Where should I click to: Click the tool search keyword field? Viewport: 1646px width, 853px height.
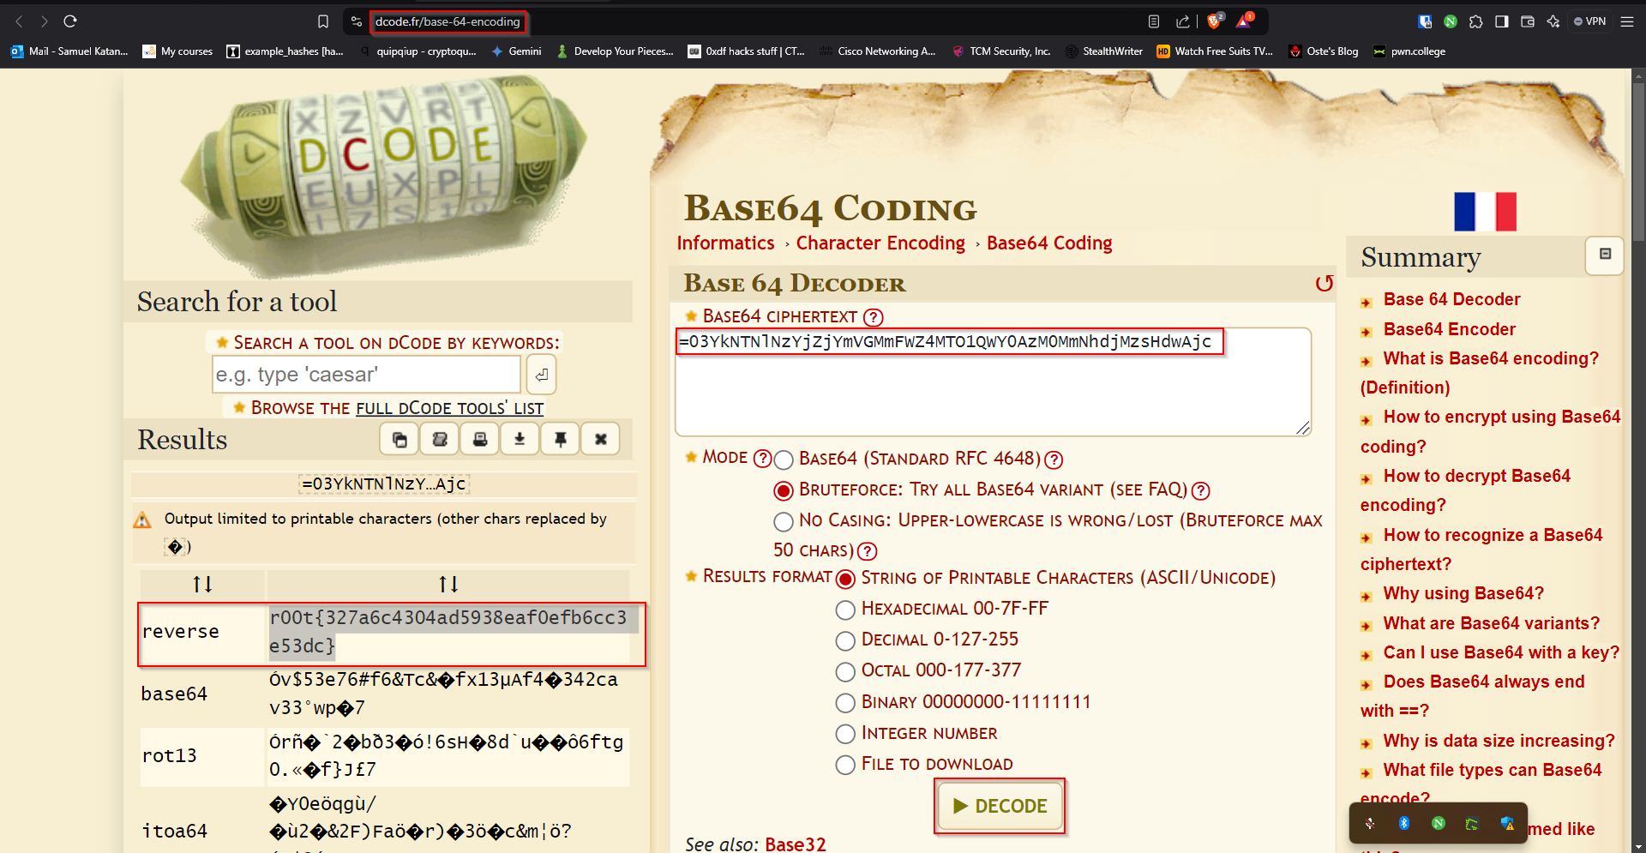point(366,375)
